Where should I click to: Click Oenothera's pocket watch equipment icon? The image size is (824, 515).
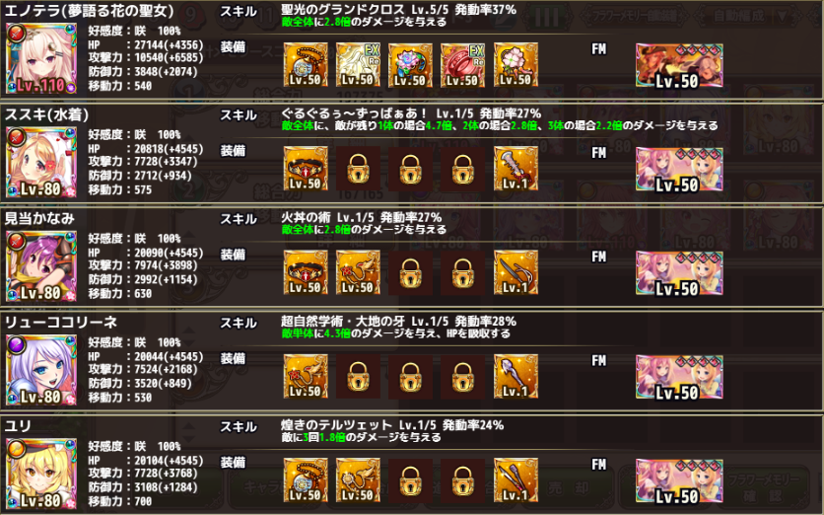(x=306, y=65)
